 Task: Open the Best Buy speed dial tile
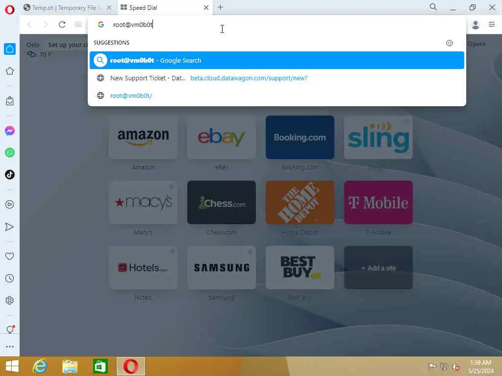(x=300, y=268)
